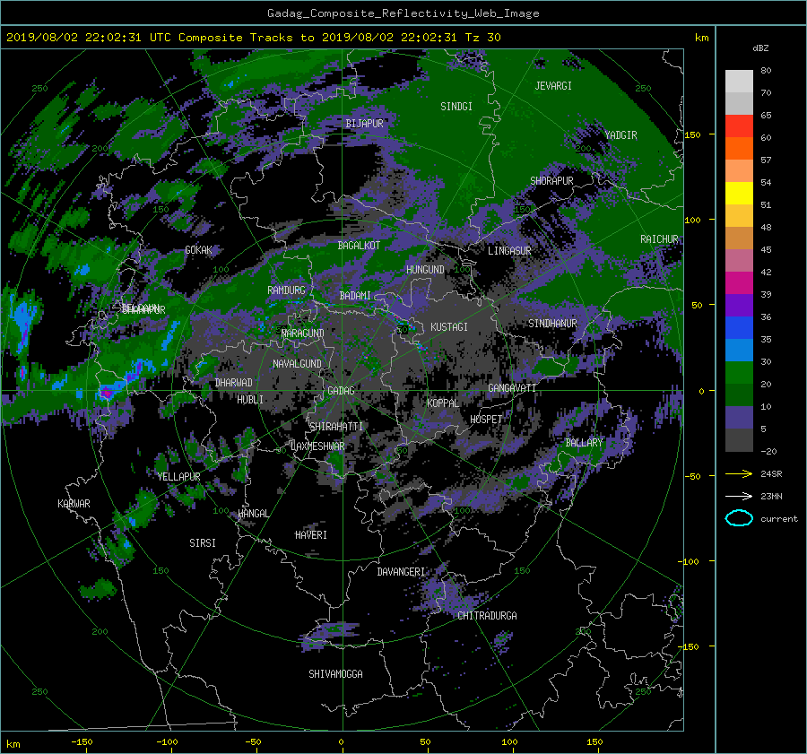
Task: Select the bright green 30 dBZ swatch
Action: [x=739, y=373]
